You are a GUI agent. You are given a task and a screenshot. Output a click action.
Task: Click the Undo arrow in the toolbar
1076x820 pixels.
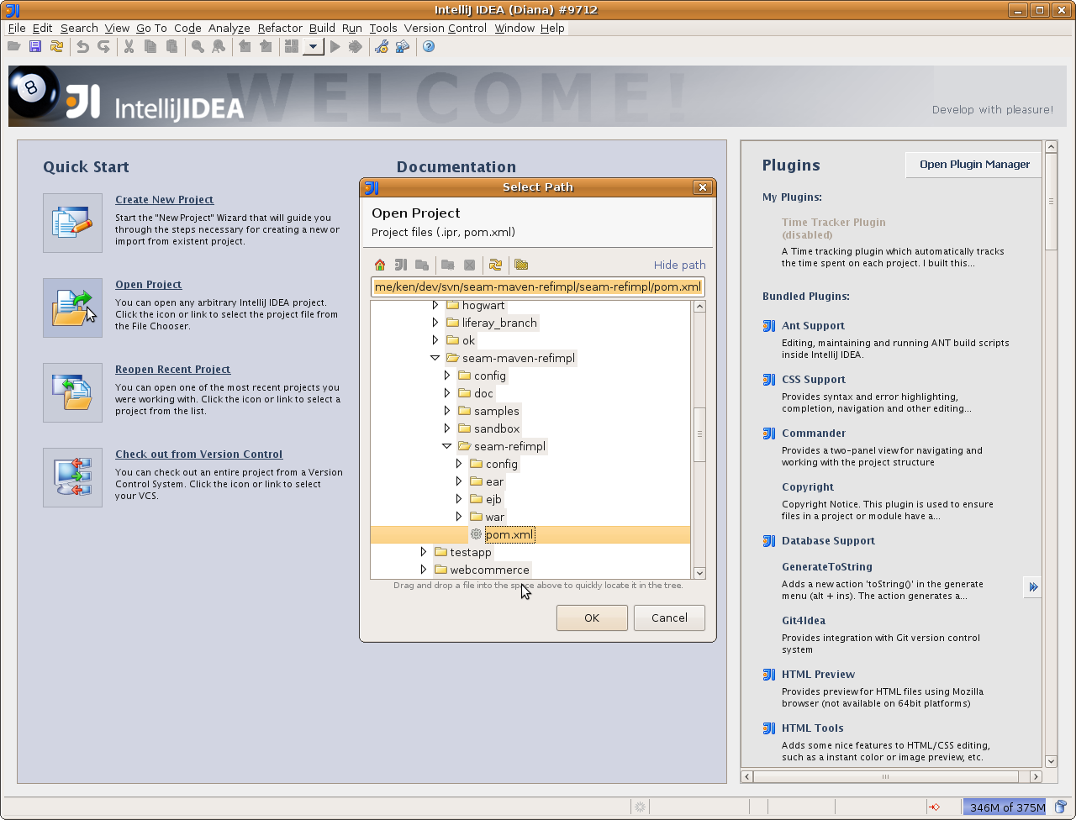(82, 47)
